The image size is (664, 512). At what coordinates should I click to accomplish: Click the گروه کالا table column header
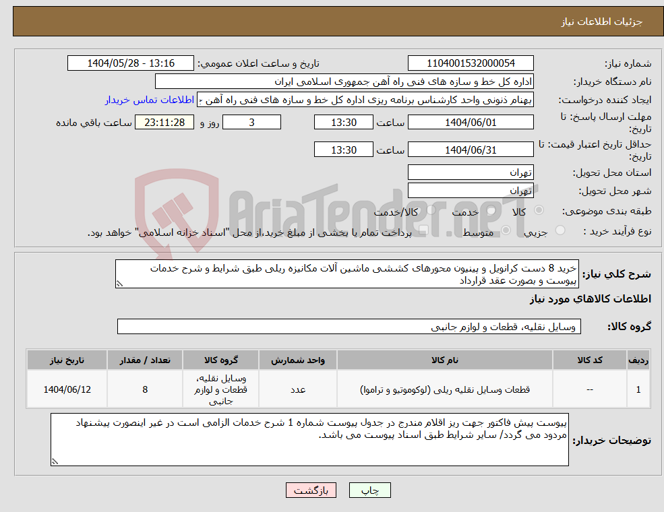(220, 360)
